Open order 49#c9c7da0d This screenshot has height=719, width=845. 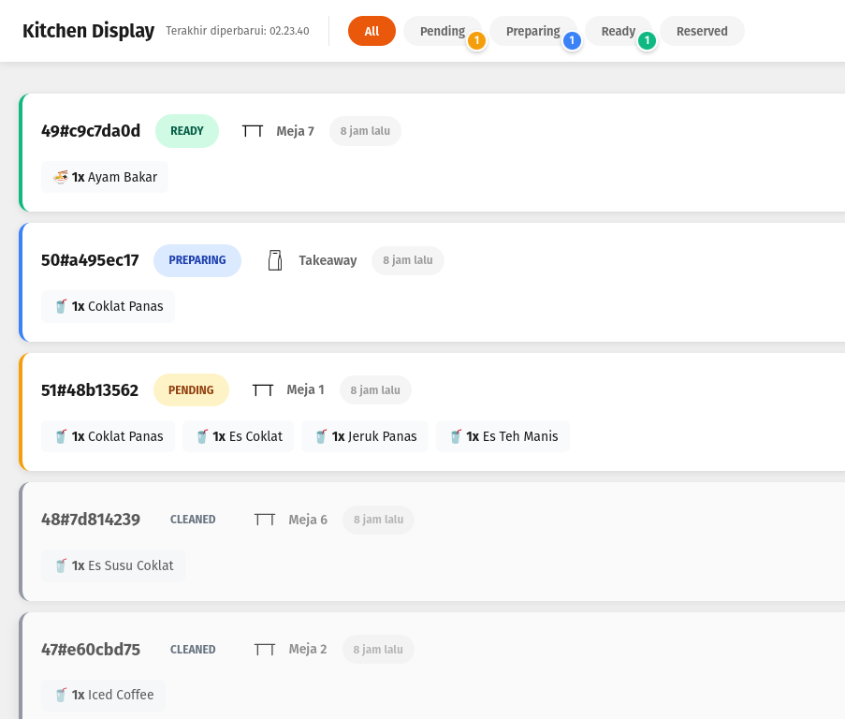coord(91,131)
